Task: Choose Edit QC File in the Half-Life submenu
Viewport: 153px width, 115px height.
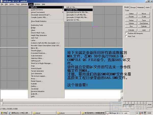Action: [x=78, y=7]
